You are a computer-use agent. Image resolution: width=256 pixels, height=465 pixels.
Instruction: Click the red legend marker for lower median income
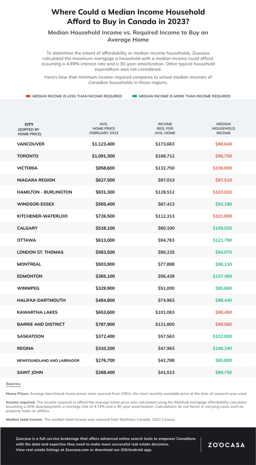[28, 96]
